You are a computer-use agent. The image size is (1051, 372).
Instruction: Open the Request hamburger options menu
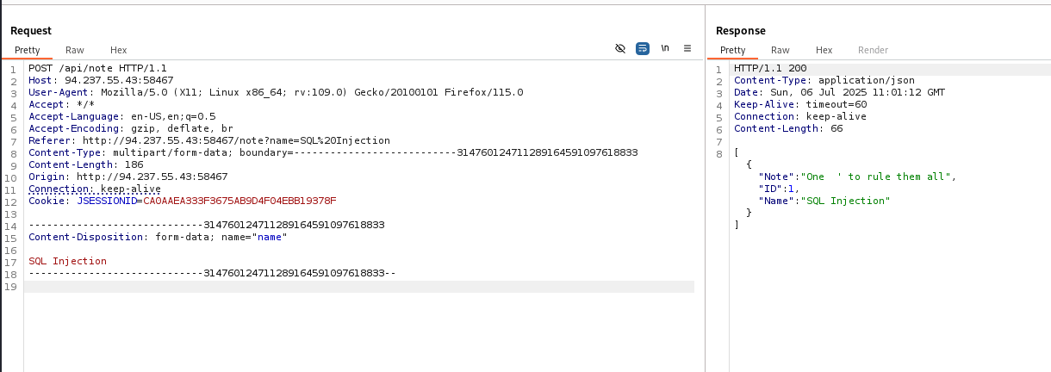(687, 48)
